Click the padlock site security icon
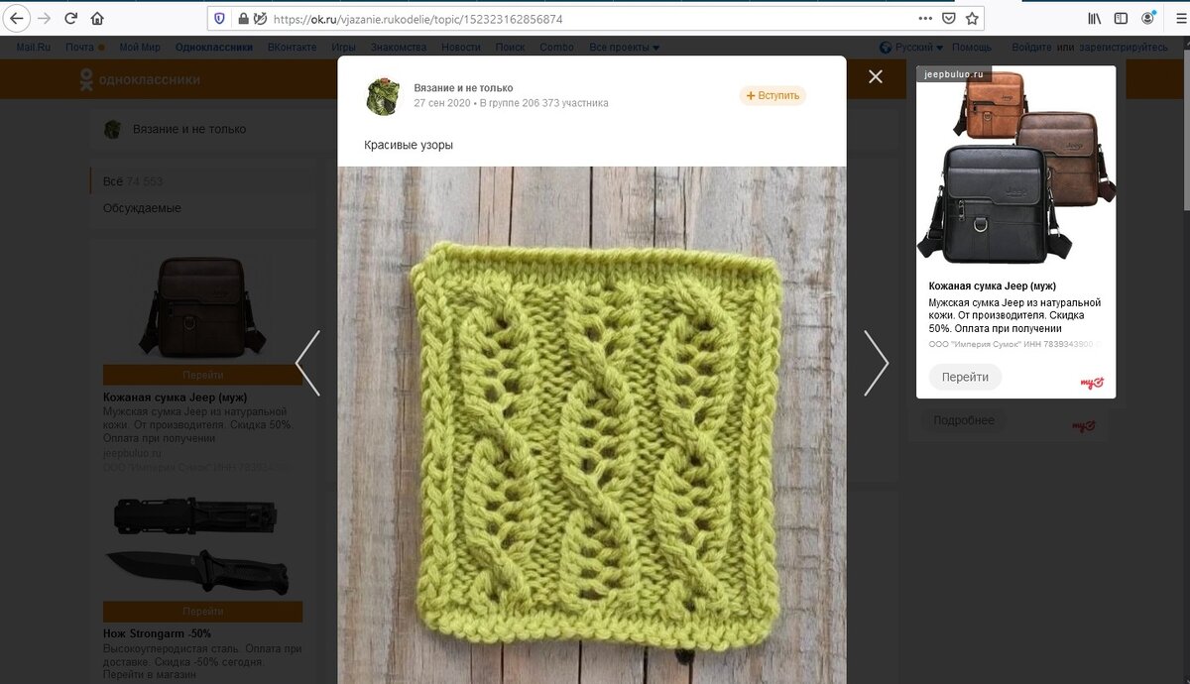 [243, 18]
